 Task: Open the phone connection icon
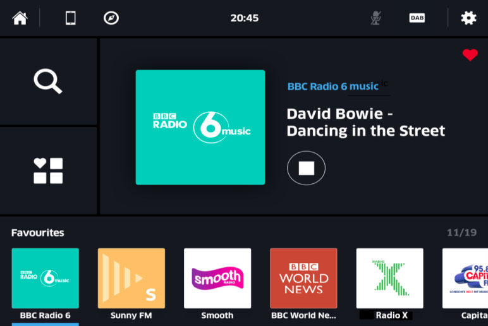[70, 18]
